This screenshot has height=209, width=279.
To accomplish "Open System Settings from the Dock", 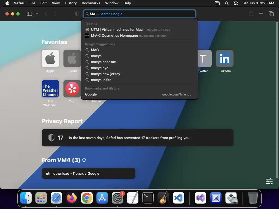I will click(117, 198).
